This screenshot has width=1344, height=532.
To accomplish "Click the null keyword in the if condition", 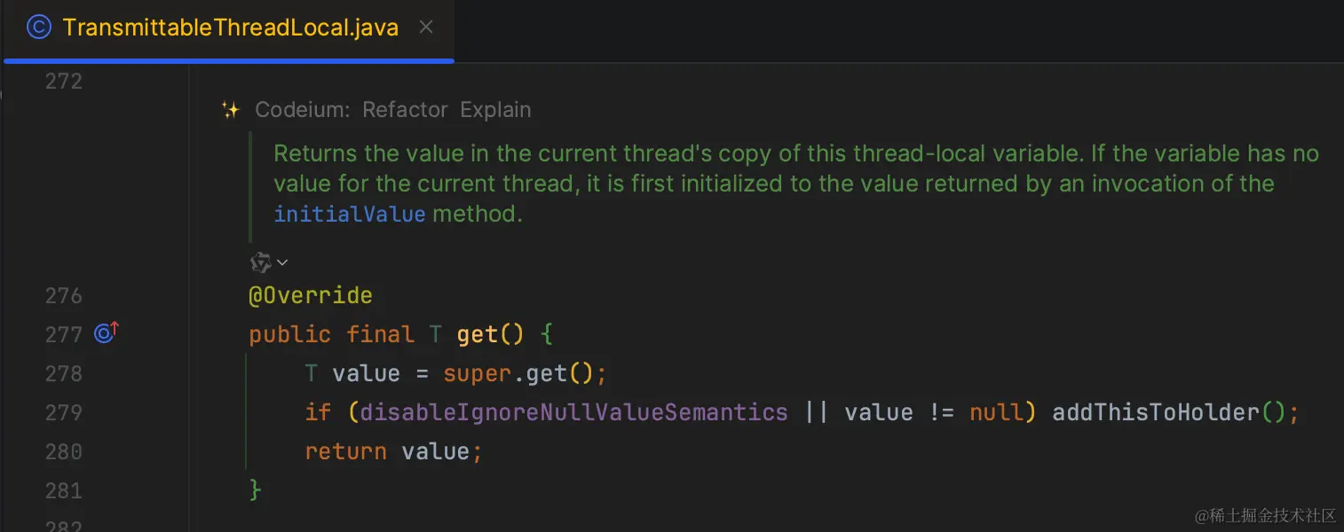I will (x=996, y=412).
